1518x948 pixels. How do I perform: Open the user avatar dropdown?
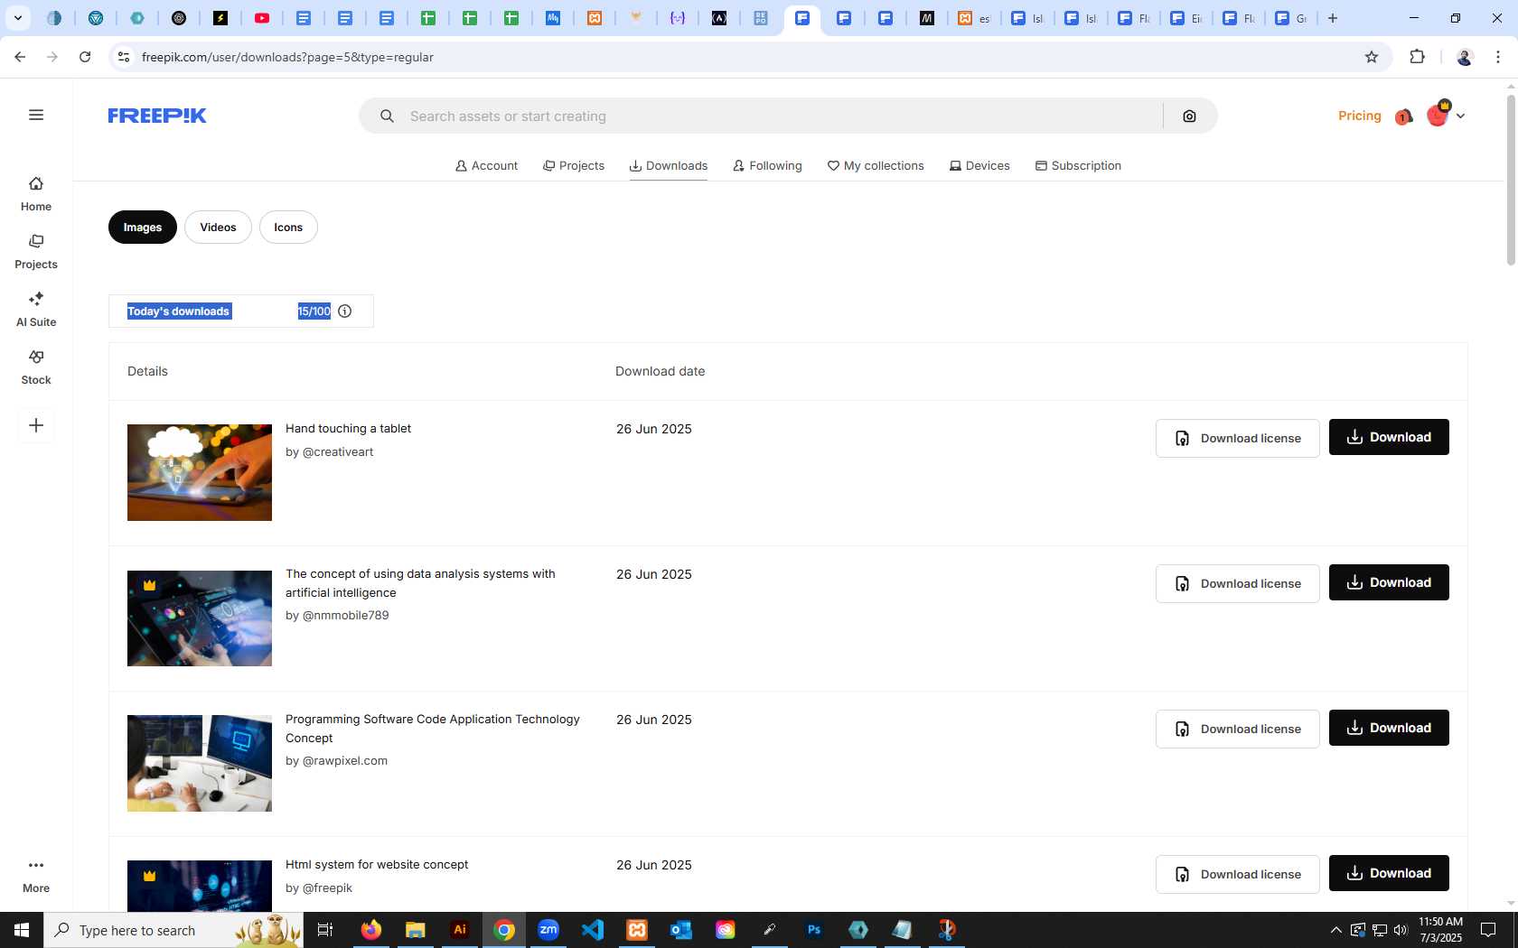pyautogui.click(x=1446, y=115)
